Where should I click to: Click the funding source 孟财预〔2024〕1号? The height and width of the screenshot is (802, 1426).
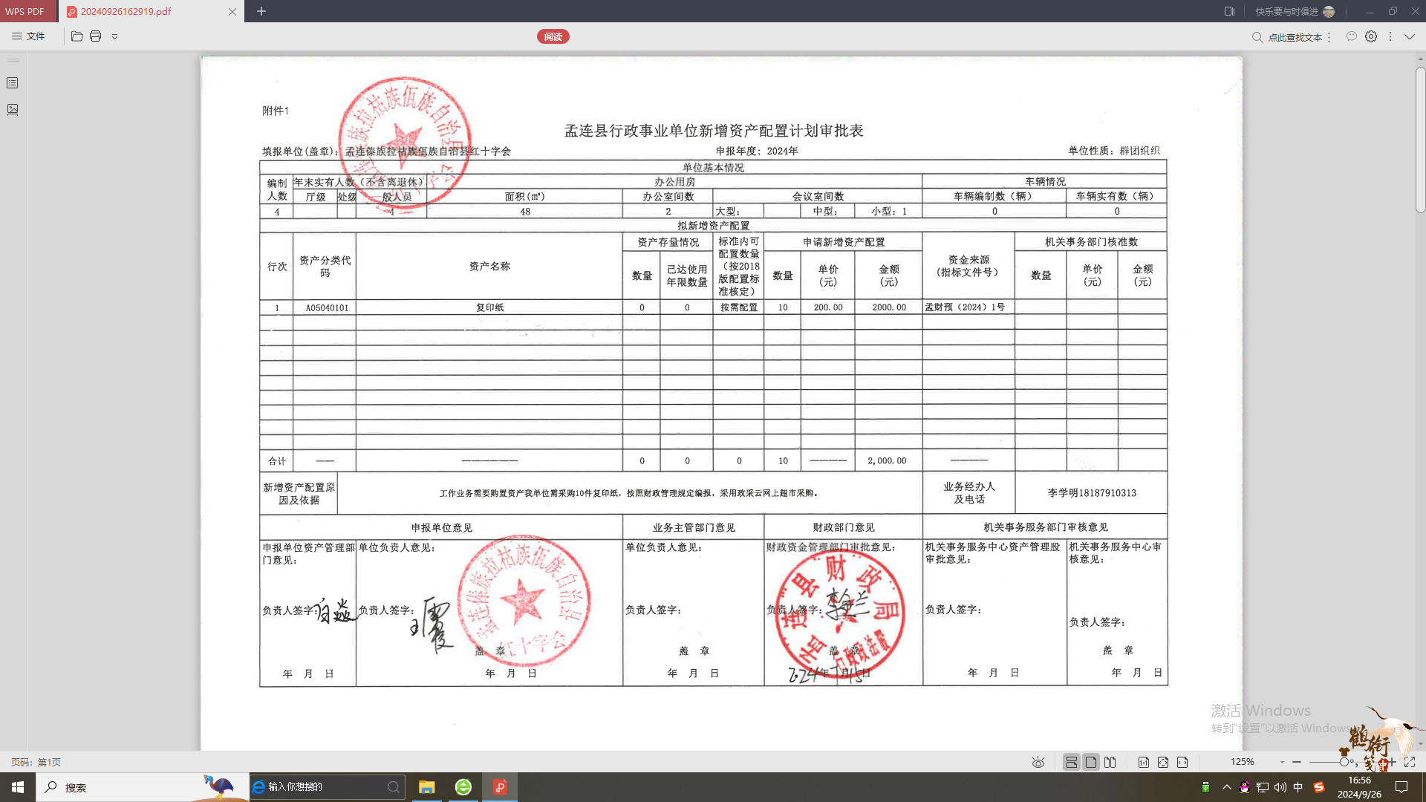pyautogui.click(x=965, y=307)
